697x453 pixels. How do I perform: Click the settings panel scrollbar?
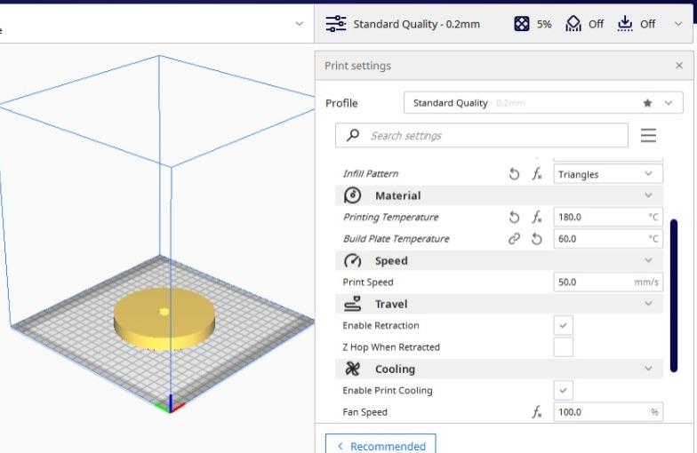tap(674, 295)
